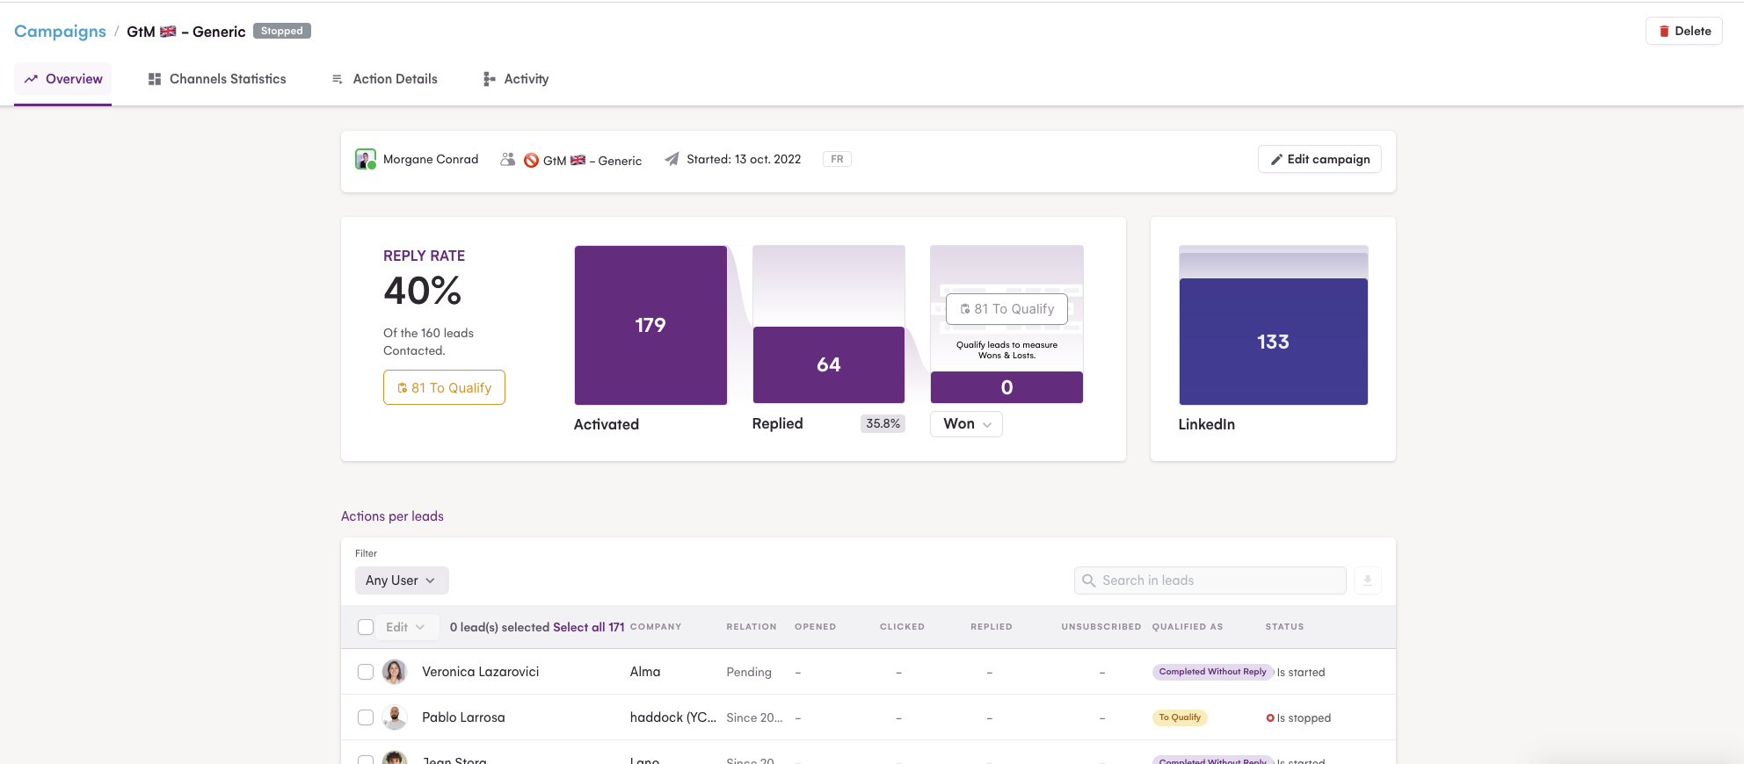Screen dimensions: 1744x764
Task: Open the Edit bulk actions dropdown
Action: click(405, 627)
